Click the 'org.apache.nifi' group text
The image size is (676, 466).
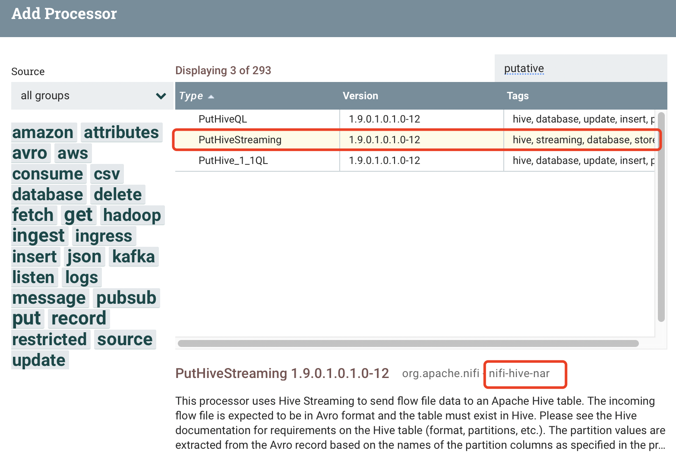[441, 373]
